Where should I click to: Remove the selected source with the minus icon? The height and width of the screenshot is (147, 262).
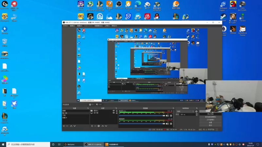point(95,126)
